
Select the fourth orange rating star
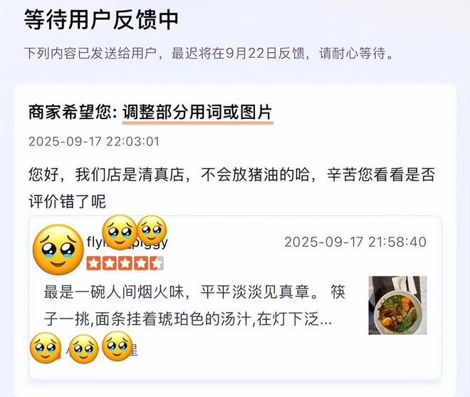(x=140, y=264)
